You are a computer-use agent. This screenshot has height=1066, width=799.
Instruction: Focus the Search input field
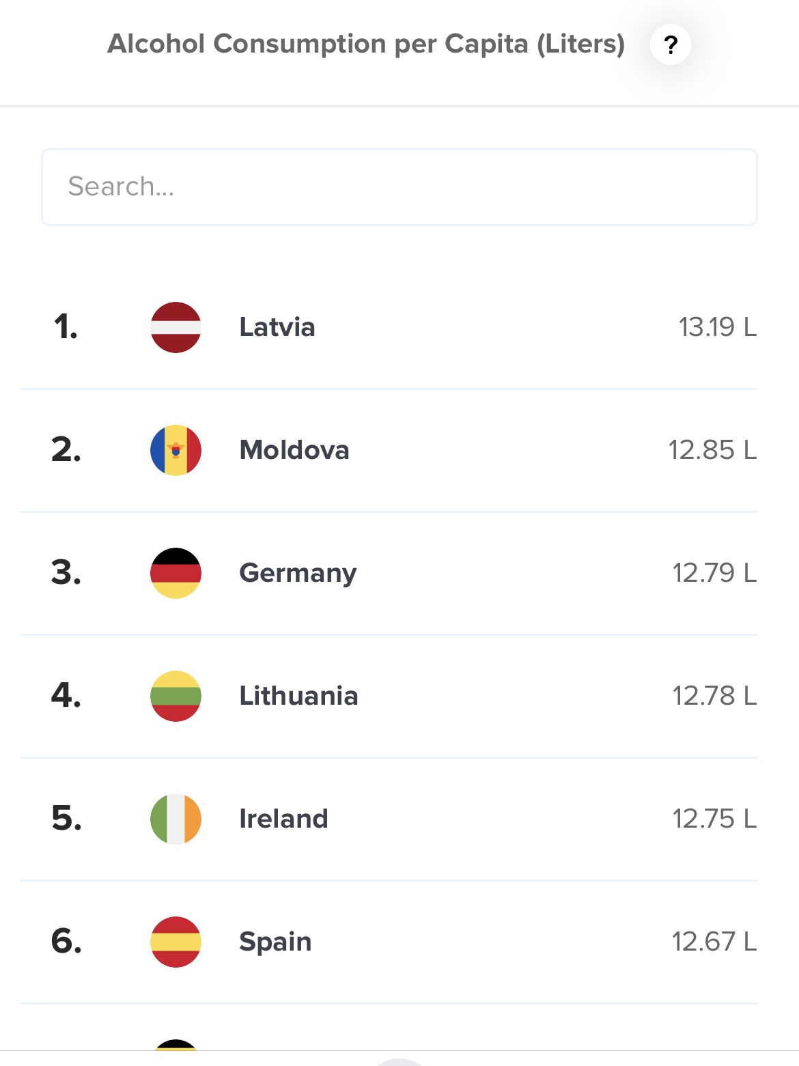(x=399, y=187)
